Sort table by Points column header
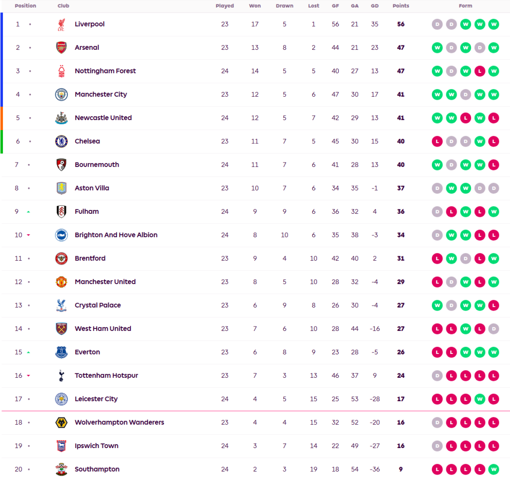The image size is (510, 479). [x=400, y=6]
